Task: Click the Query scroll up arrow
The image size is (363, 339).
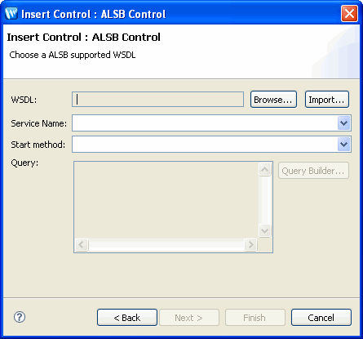Action: (264, 170)
